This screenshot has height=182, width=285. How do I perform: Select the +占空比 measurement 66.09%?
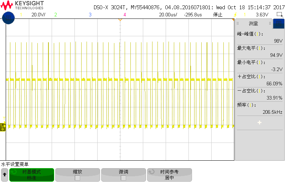(x=260, y=80)
